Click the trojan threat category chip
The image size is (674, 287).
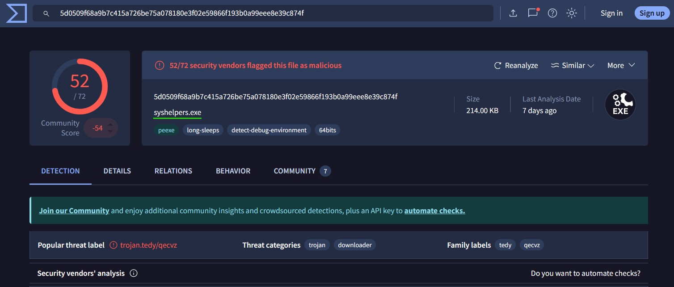317,245
